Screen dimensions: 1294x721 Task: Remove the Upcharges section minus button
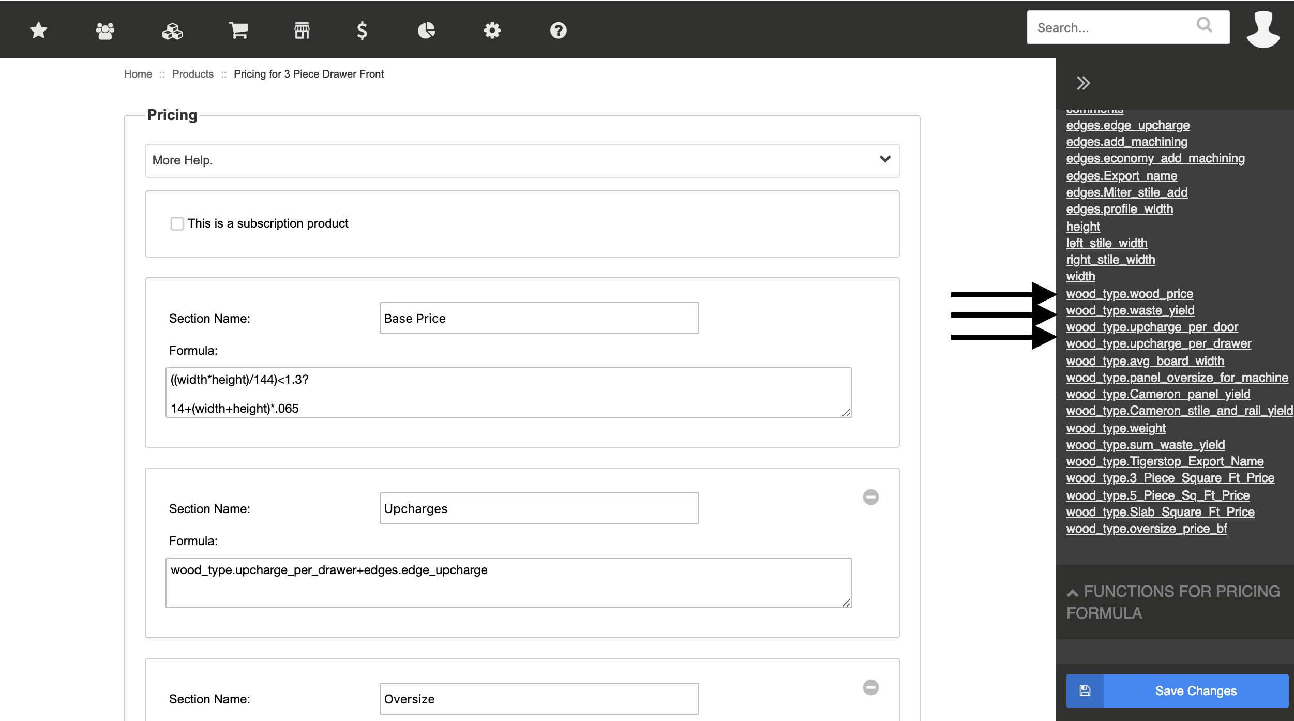[x=870, y=497]
